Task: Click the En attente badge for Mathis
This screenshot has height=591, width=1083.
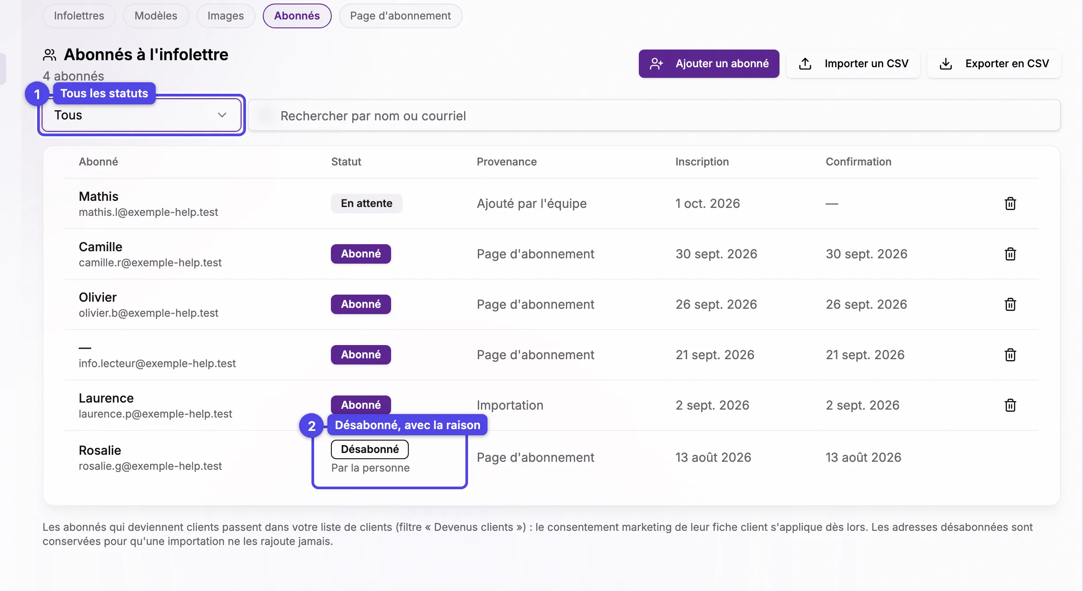Action: pyautogui.click(x=366, y=203)
